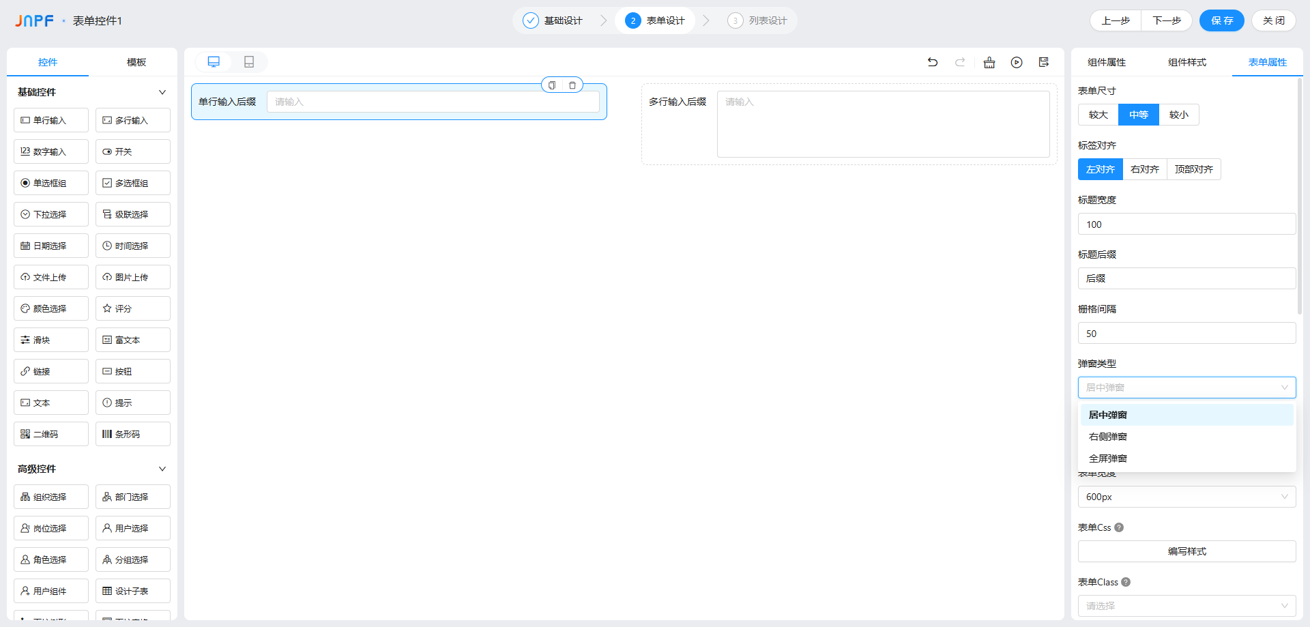
Task: Click the help icon beside 表单Css
Action: pos(1119,527)
